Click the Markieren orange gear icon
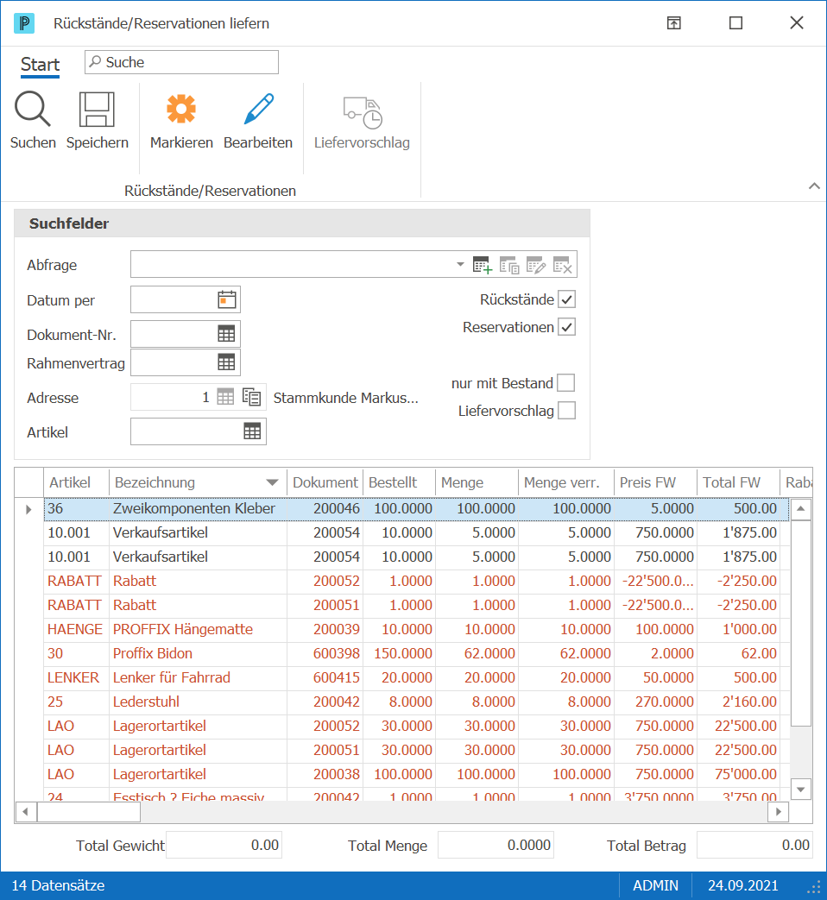Image resolution: width=827 pixels, height=900 pixels. pos(181,109)
